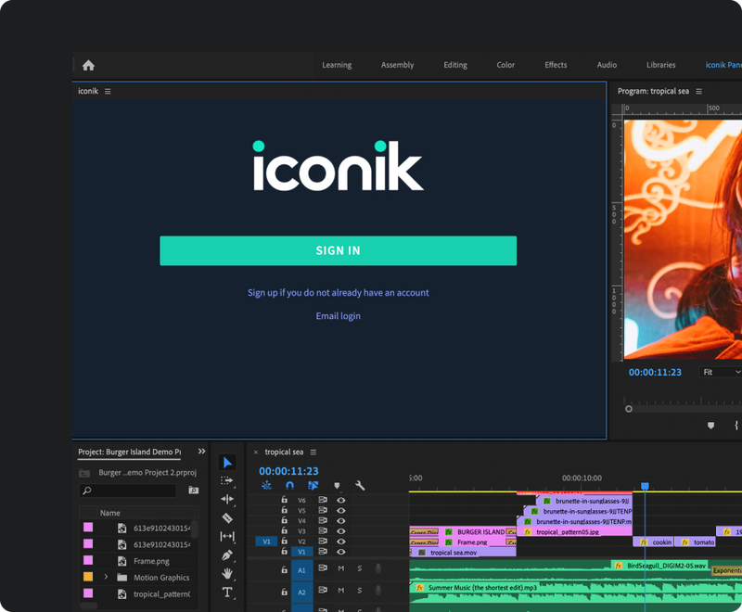
Task: Open the Fit zoom dropdown in Program monitor
Action: (719, 371)
